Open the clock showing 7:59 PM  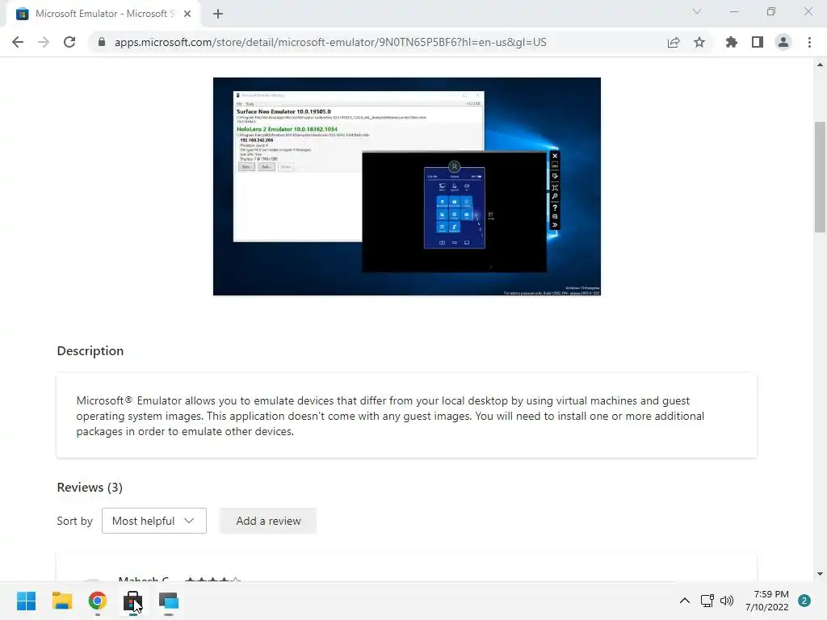pos(767,601)
